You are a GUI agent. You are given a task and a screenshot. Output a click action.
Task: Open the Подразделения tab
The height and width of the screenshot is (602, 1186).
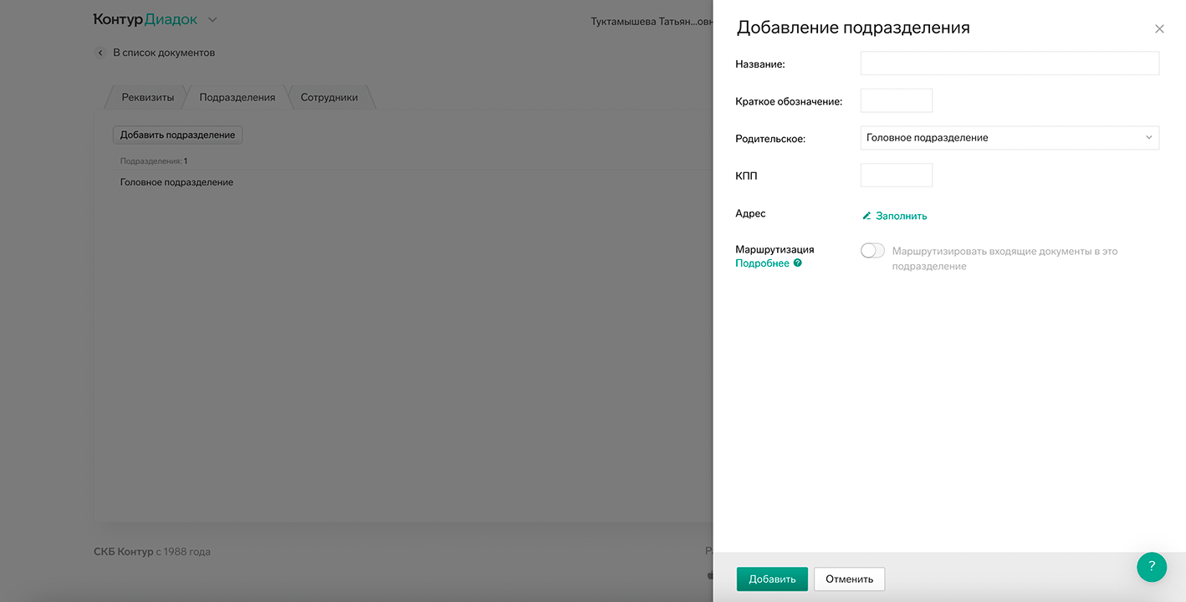pos(237,97)
